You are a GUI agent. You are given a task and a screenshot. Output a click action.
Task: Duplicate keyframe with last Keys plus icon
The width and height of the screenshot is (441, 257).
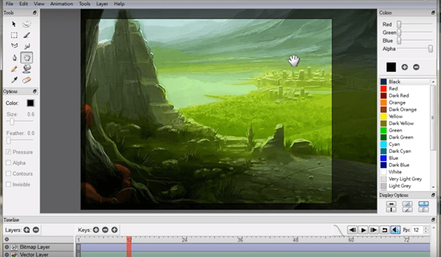[115, 230]
